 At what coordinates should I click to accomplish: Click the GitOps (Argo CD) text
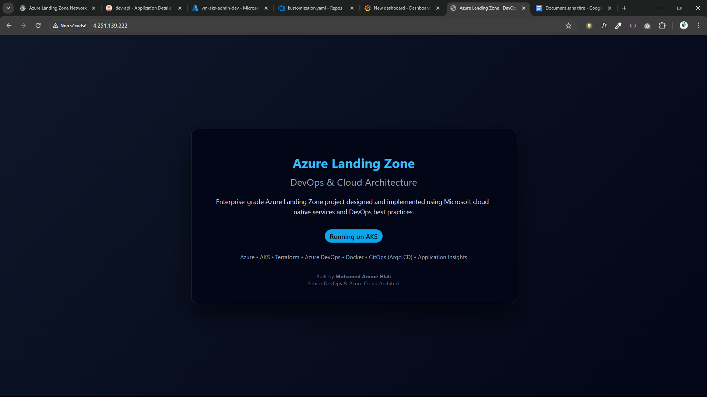390,257
